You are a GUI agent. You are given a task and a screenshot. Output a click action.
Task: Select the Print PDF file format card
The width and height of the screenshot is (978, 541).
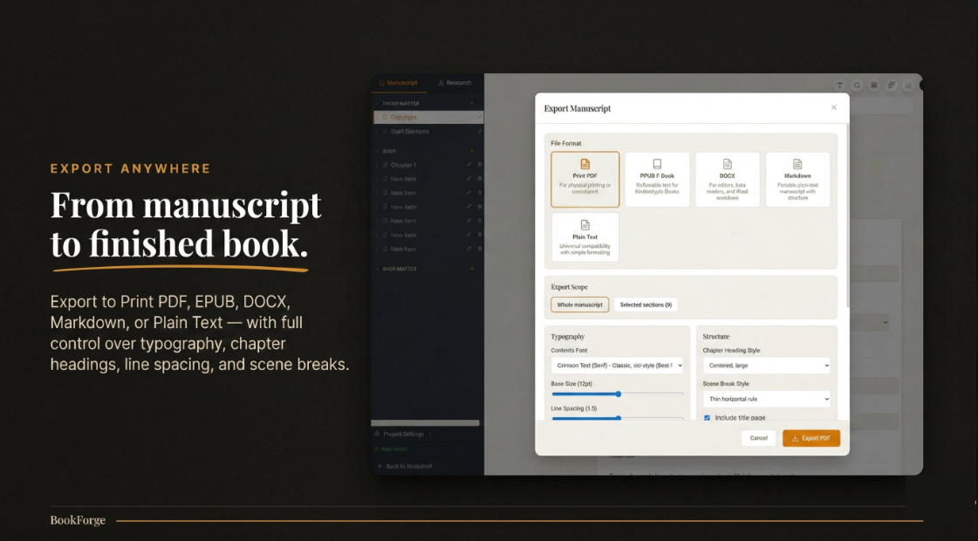click(585, 180)
